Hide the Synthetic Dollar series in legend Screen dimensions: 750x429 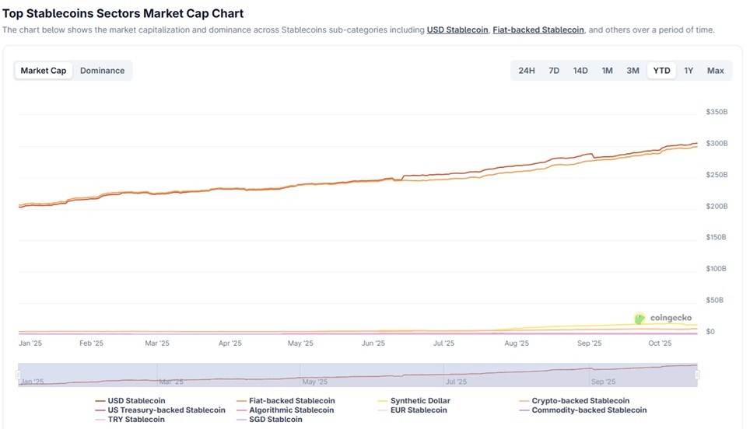420,401
